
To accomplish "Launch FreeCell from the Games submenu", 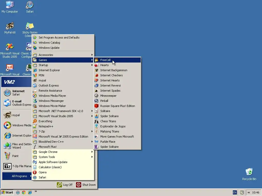I will pyautogui.click(x=117, y=60).
